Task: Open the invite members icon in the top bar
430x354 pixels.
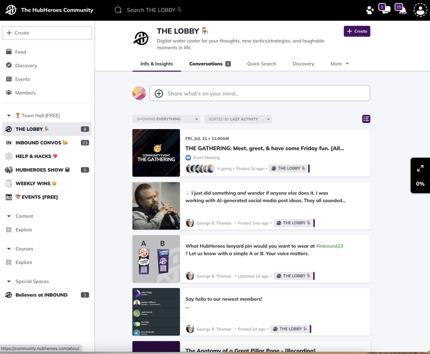Action: [370, 10]
